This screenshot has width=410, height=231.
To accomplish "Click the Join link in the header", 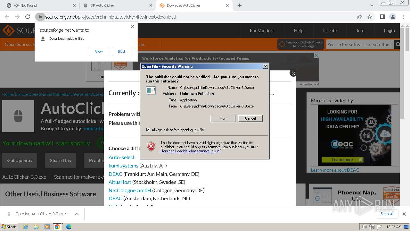I will (x=360, y=30).
